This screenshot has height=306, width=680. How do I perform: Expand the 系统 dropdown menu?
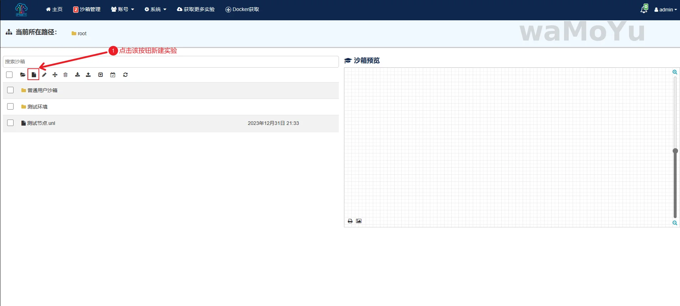click(155, 9)
